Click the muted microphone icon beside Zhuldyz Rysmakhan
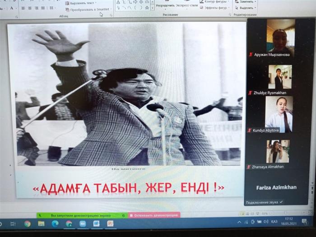The width and height of the screenshot is (316, 237). [x=250, y=93]
